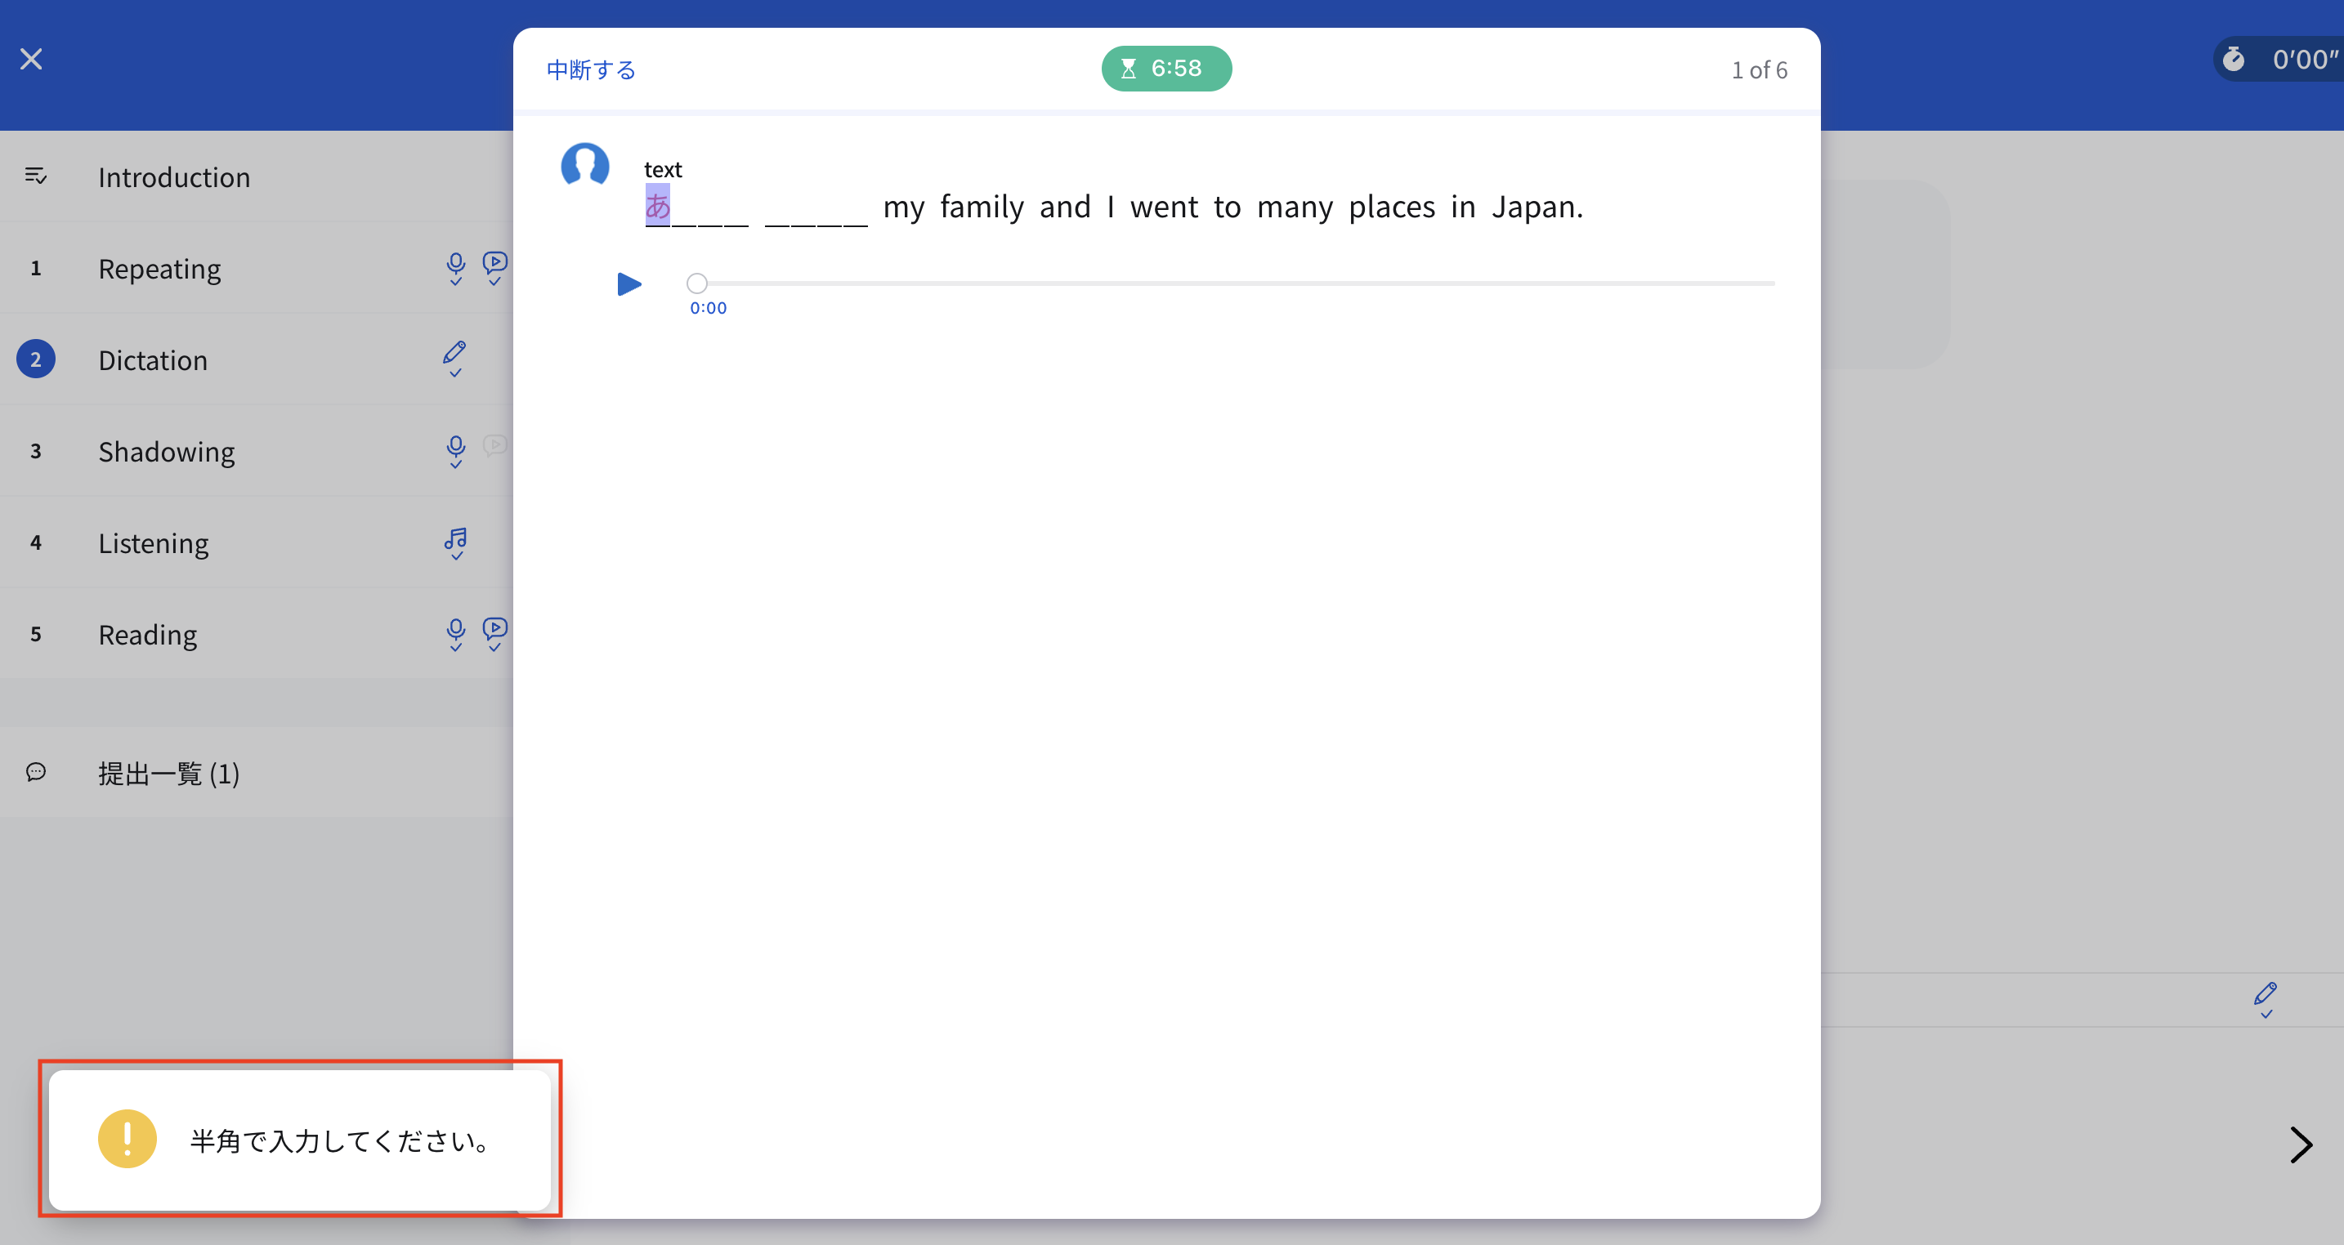The image size is (2344, 1245).
Task: Click the highlighted あ answer field
Action: 657,207
